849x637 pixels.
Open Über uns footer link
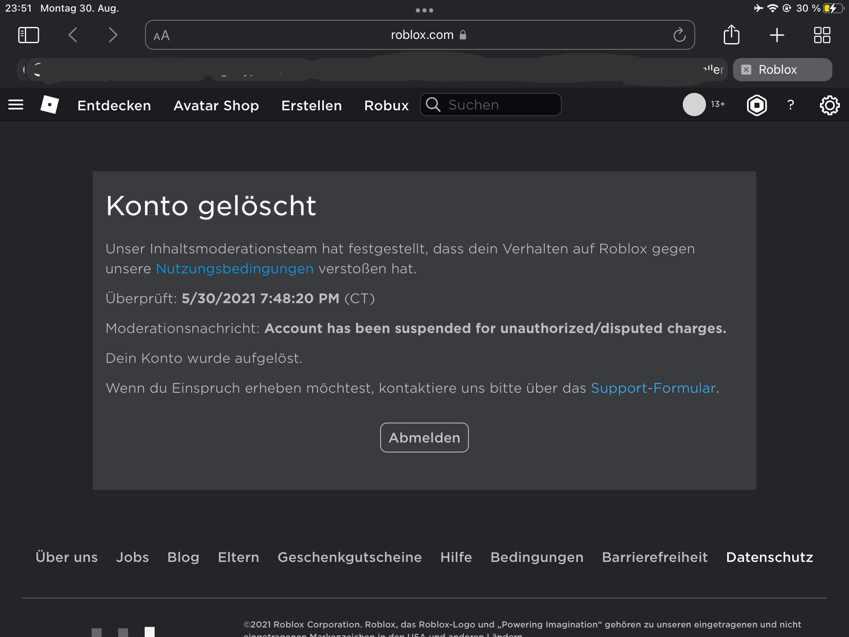click(66, 557)
